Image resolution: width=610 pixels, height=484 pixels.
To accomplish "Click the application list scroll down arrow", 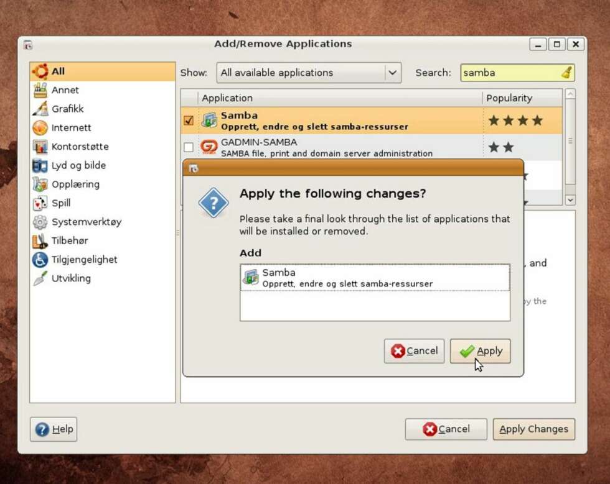I will tap(570, 201).
